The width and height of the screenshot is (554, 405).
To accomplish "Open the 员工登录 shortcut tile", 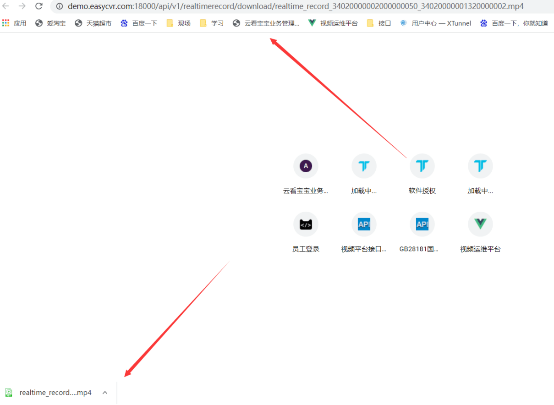I will [x=306, y=224].
